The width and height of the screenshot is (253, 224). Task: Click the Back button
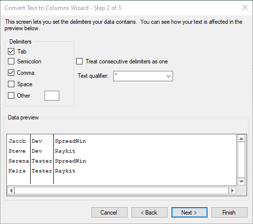coord(149,213)
